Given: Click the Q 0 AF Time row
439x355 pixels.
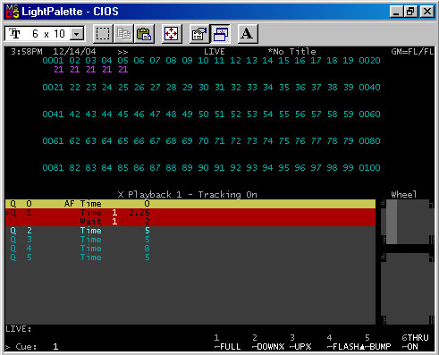Looking at the screenshot, I should [x=190, y=204].
